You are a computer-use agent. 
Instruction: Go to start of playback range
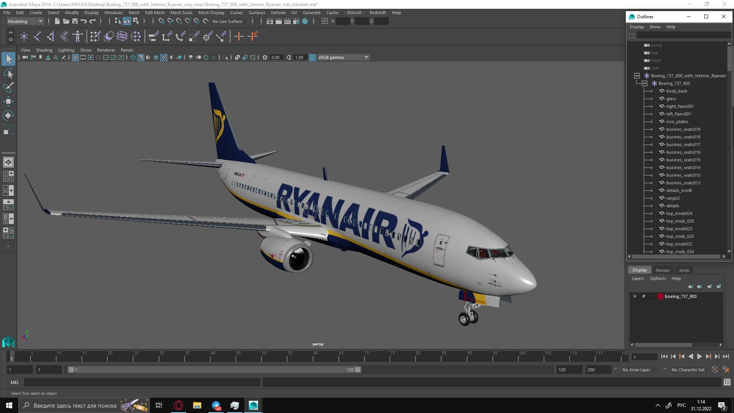click(664, 356)
